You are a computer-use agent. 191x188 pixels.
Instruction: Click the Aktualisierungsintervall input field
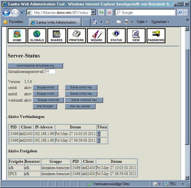(x=50, y=71)
